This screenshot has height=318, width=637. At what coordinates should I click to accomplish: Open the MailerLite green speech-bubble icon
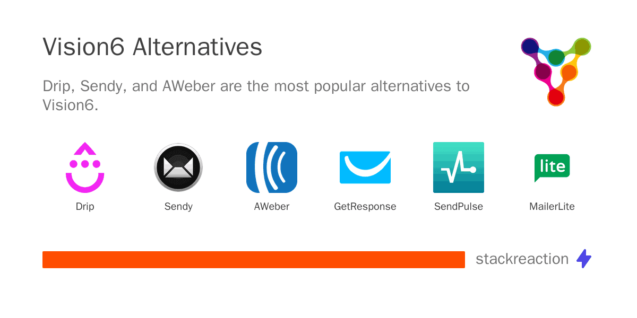pyautogui.click(x=552, y=167)
